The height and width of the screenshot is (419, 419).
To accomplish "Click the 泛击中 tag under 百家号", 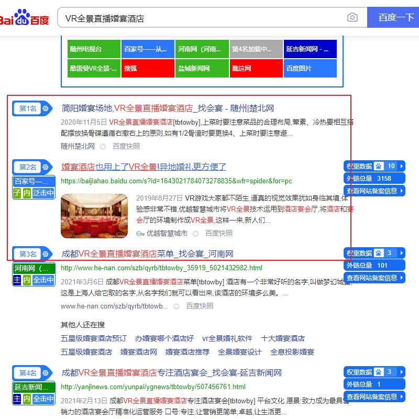I will (x=43, y=193).
